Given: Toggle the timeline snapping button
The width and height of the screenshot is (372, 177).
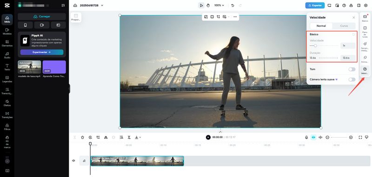Looking at the screenshot, I should [313, 137].
